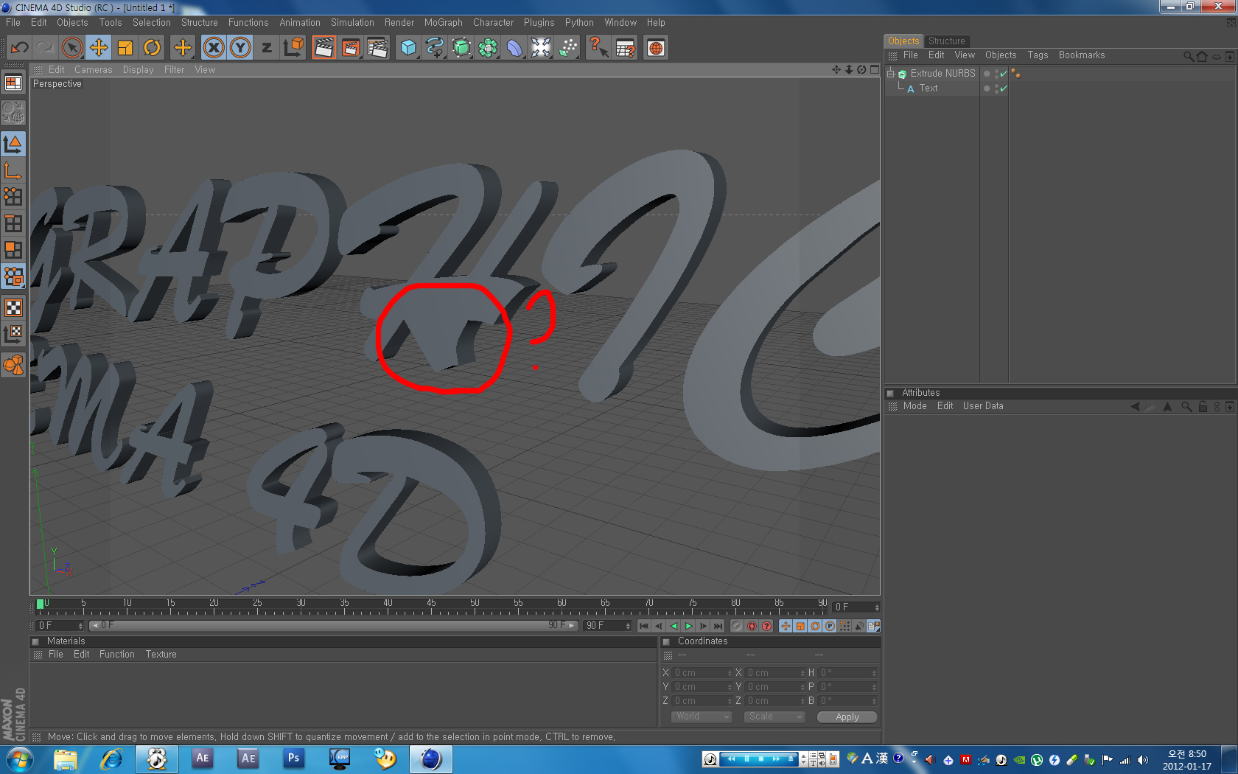Toggle Extrude NURBS enable checkmark

(1003, 74)
